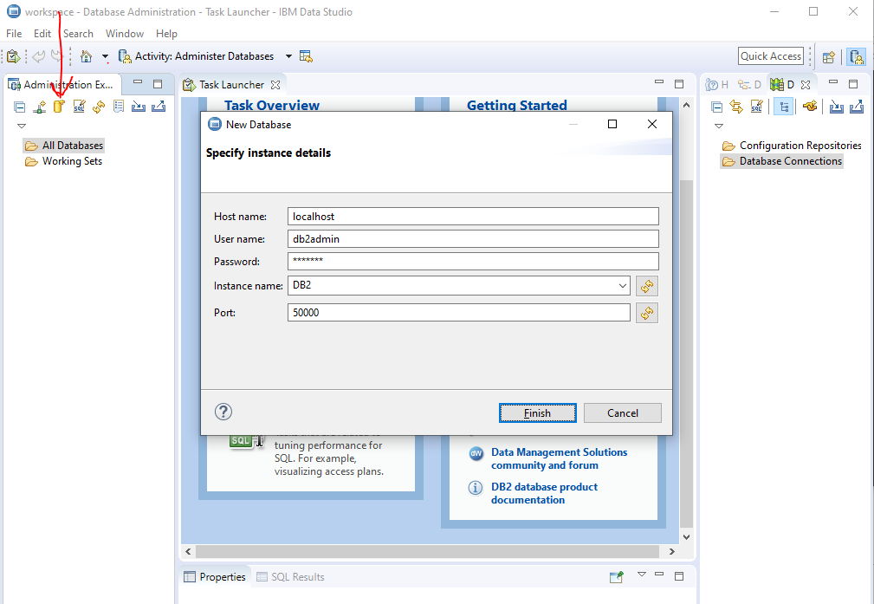Open SQL editor icon in right panel toolbar
Image resolution: width=874 pixels, height=604 pixels.
click(756, 106)
